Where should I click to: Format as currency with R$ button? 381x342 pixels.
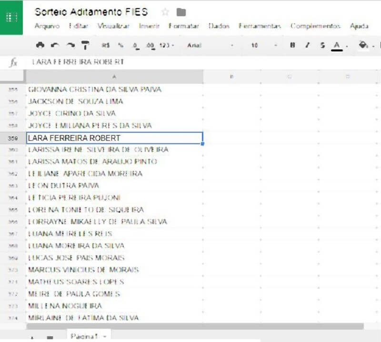[106, 45]
